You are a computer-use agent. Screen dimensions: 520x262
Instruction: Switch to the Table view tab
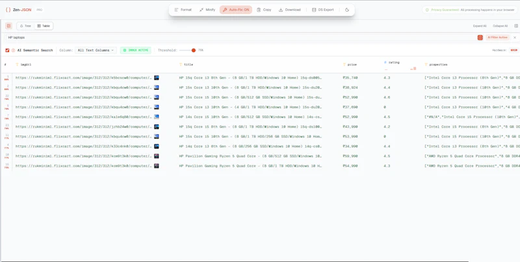44,26
